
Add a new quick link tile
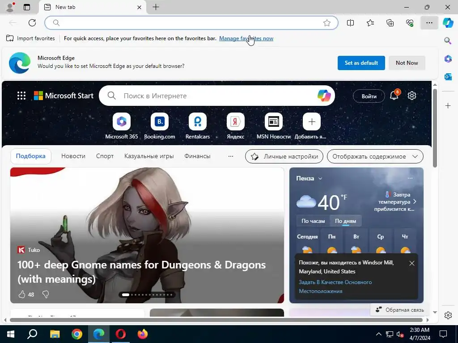311,126
